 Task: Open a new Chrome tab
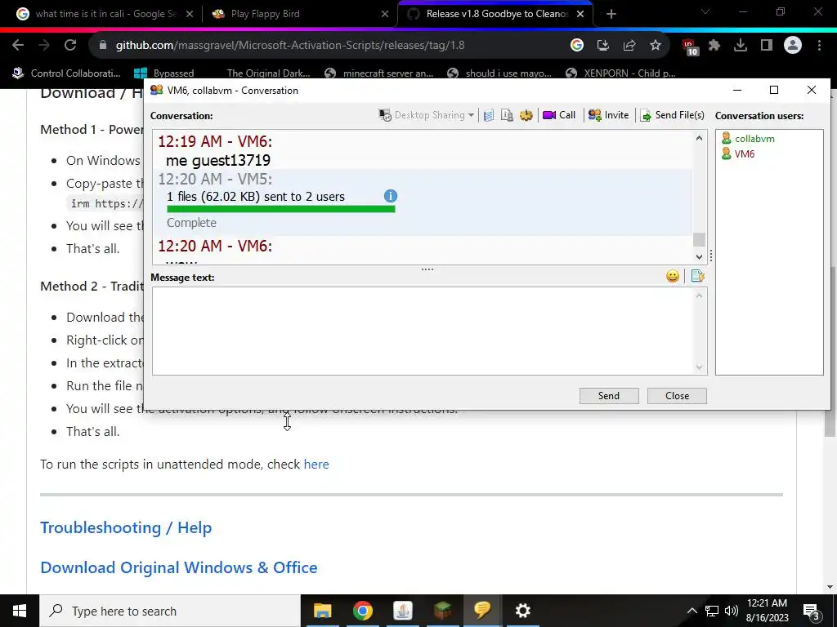point(611,15)
